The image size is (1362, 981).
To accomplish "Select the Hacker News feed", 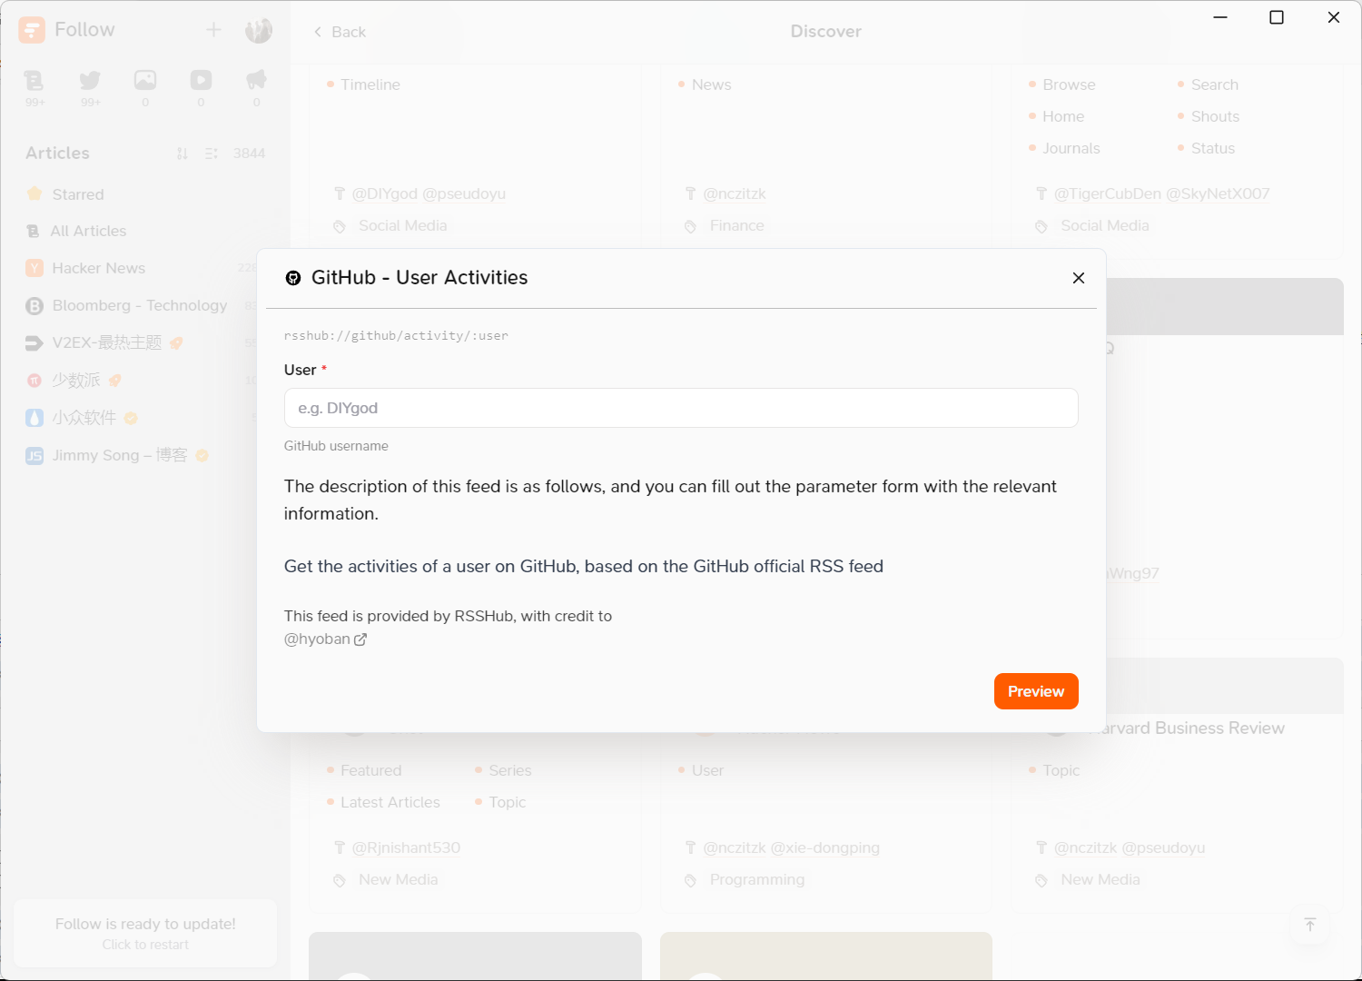I will 141,268.
